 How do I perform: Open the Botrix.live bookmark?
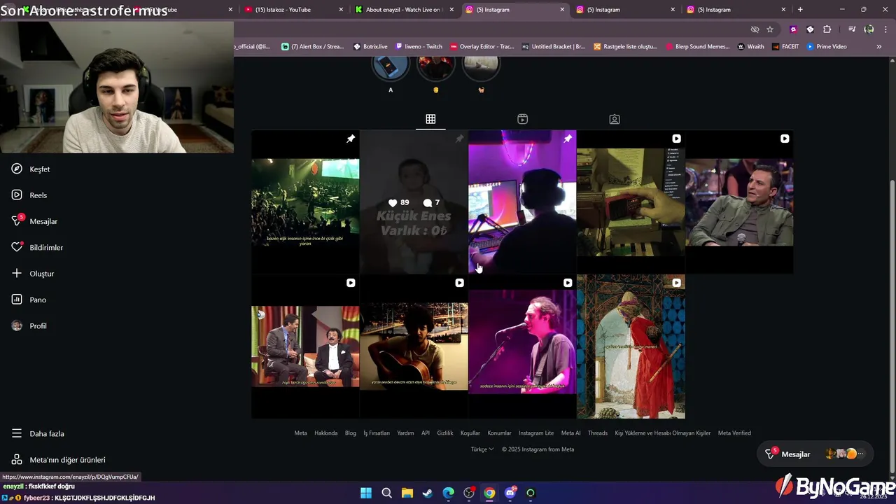click(x=370, y=47)
